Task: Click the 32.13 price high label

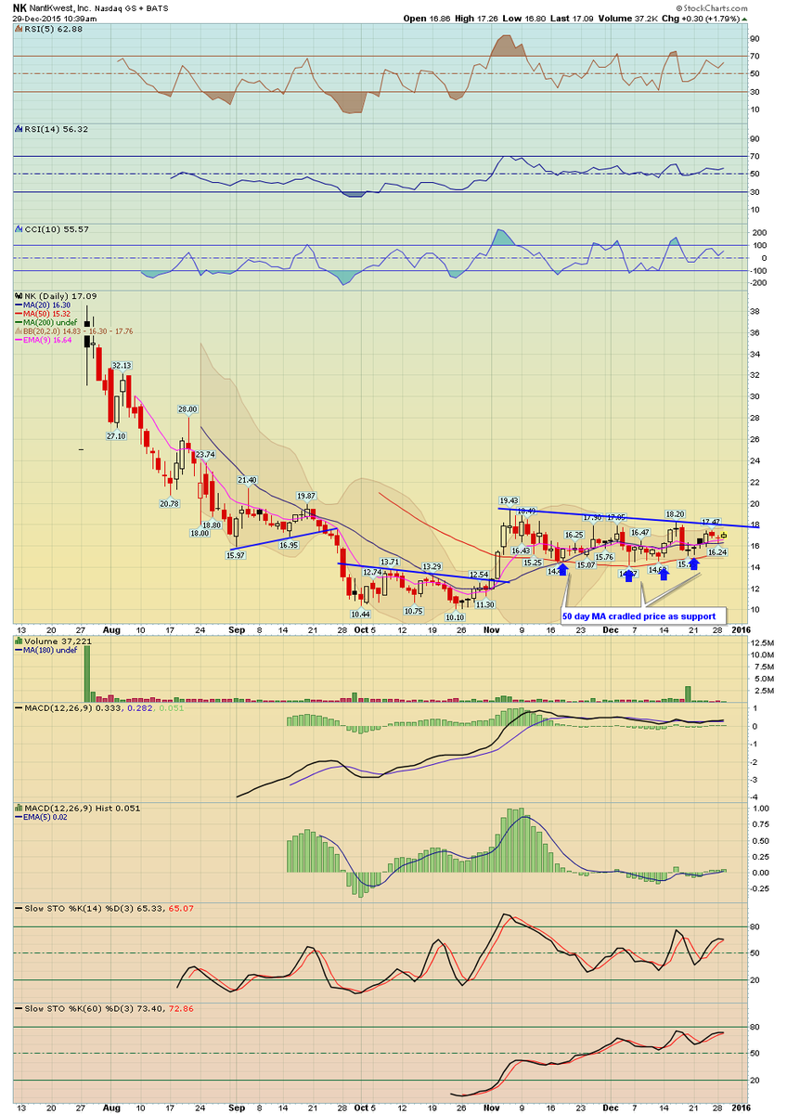Action: [122, 365]
